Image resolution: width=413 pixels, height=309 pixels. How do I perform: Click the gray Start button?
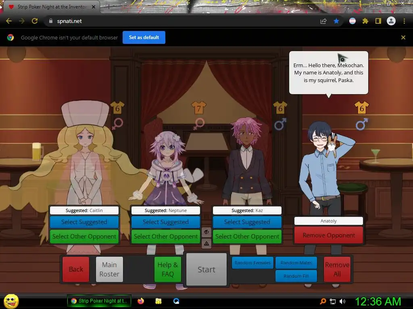tap(206, 270)
